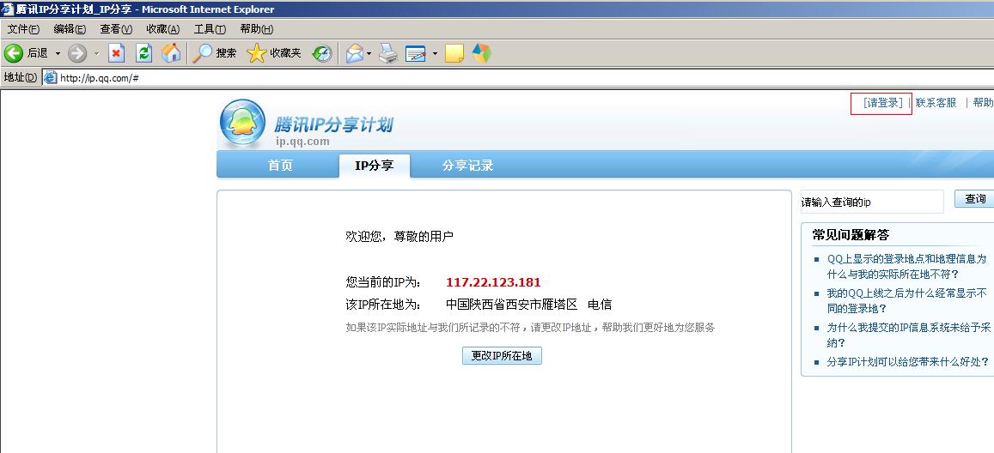
Task: Stop page loading with the red X icon
Action: tap(117, 54)
